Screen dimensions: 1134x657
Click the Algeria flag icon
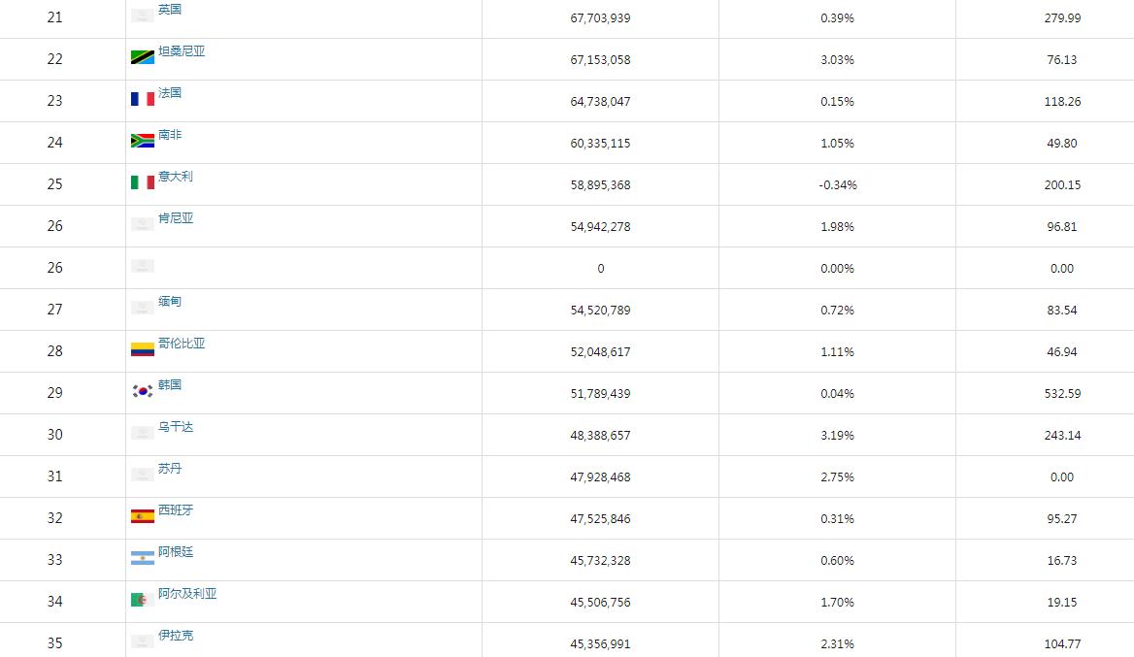point(143,600)
